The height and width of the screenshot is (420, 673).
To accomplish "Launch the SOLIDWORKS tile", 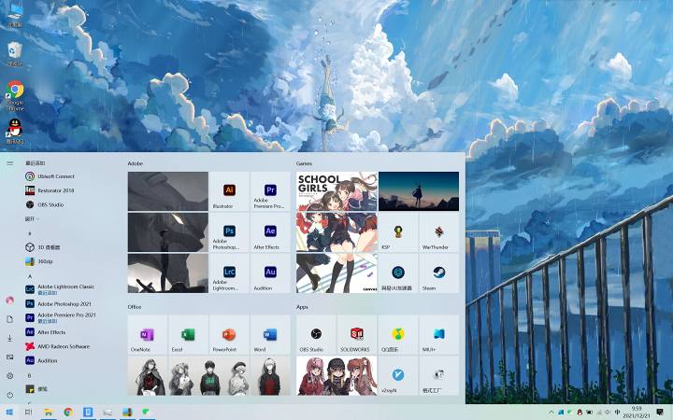I will (357, 335).
